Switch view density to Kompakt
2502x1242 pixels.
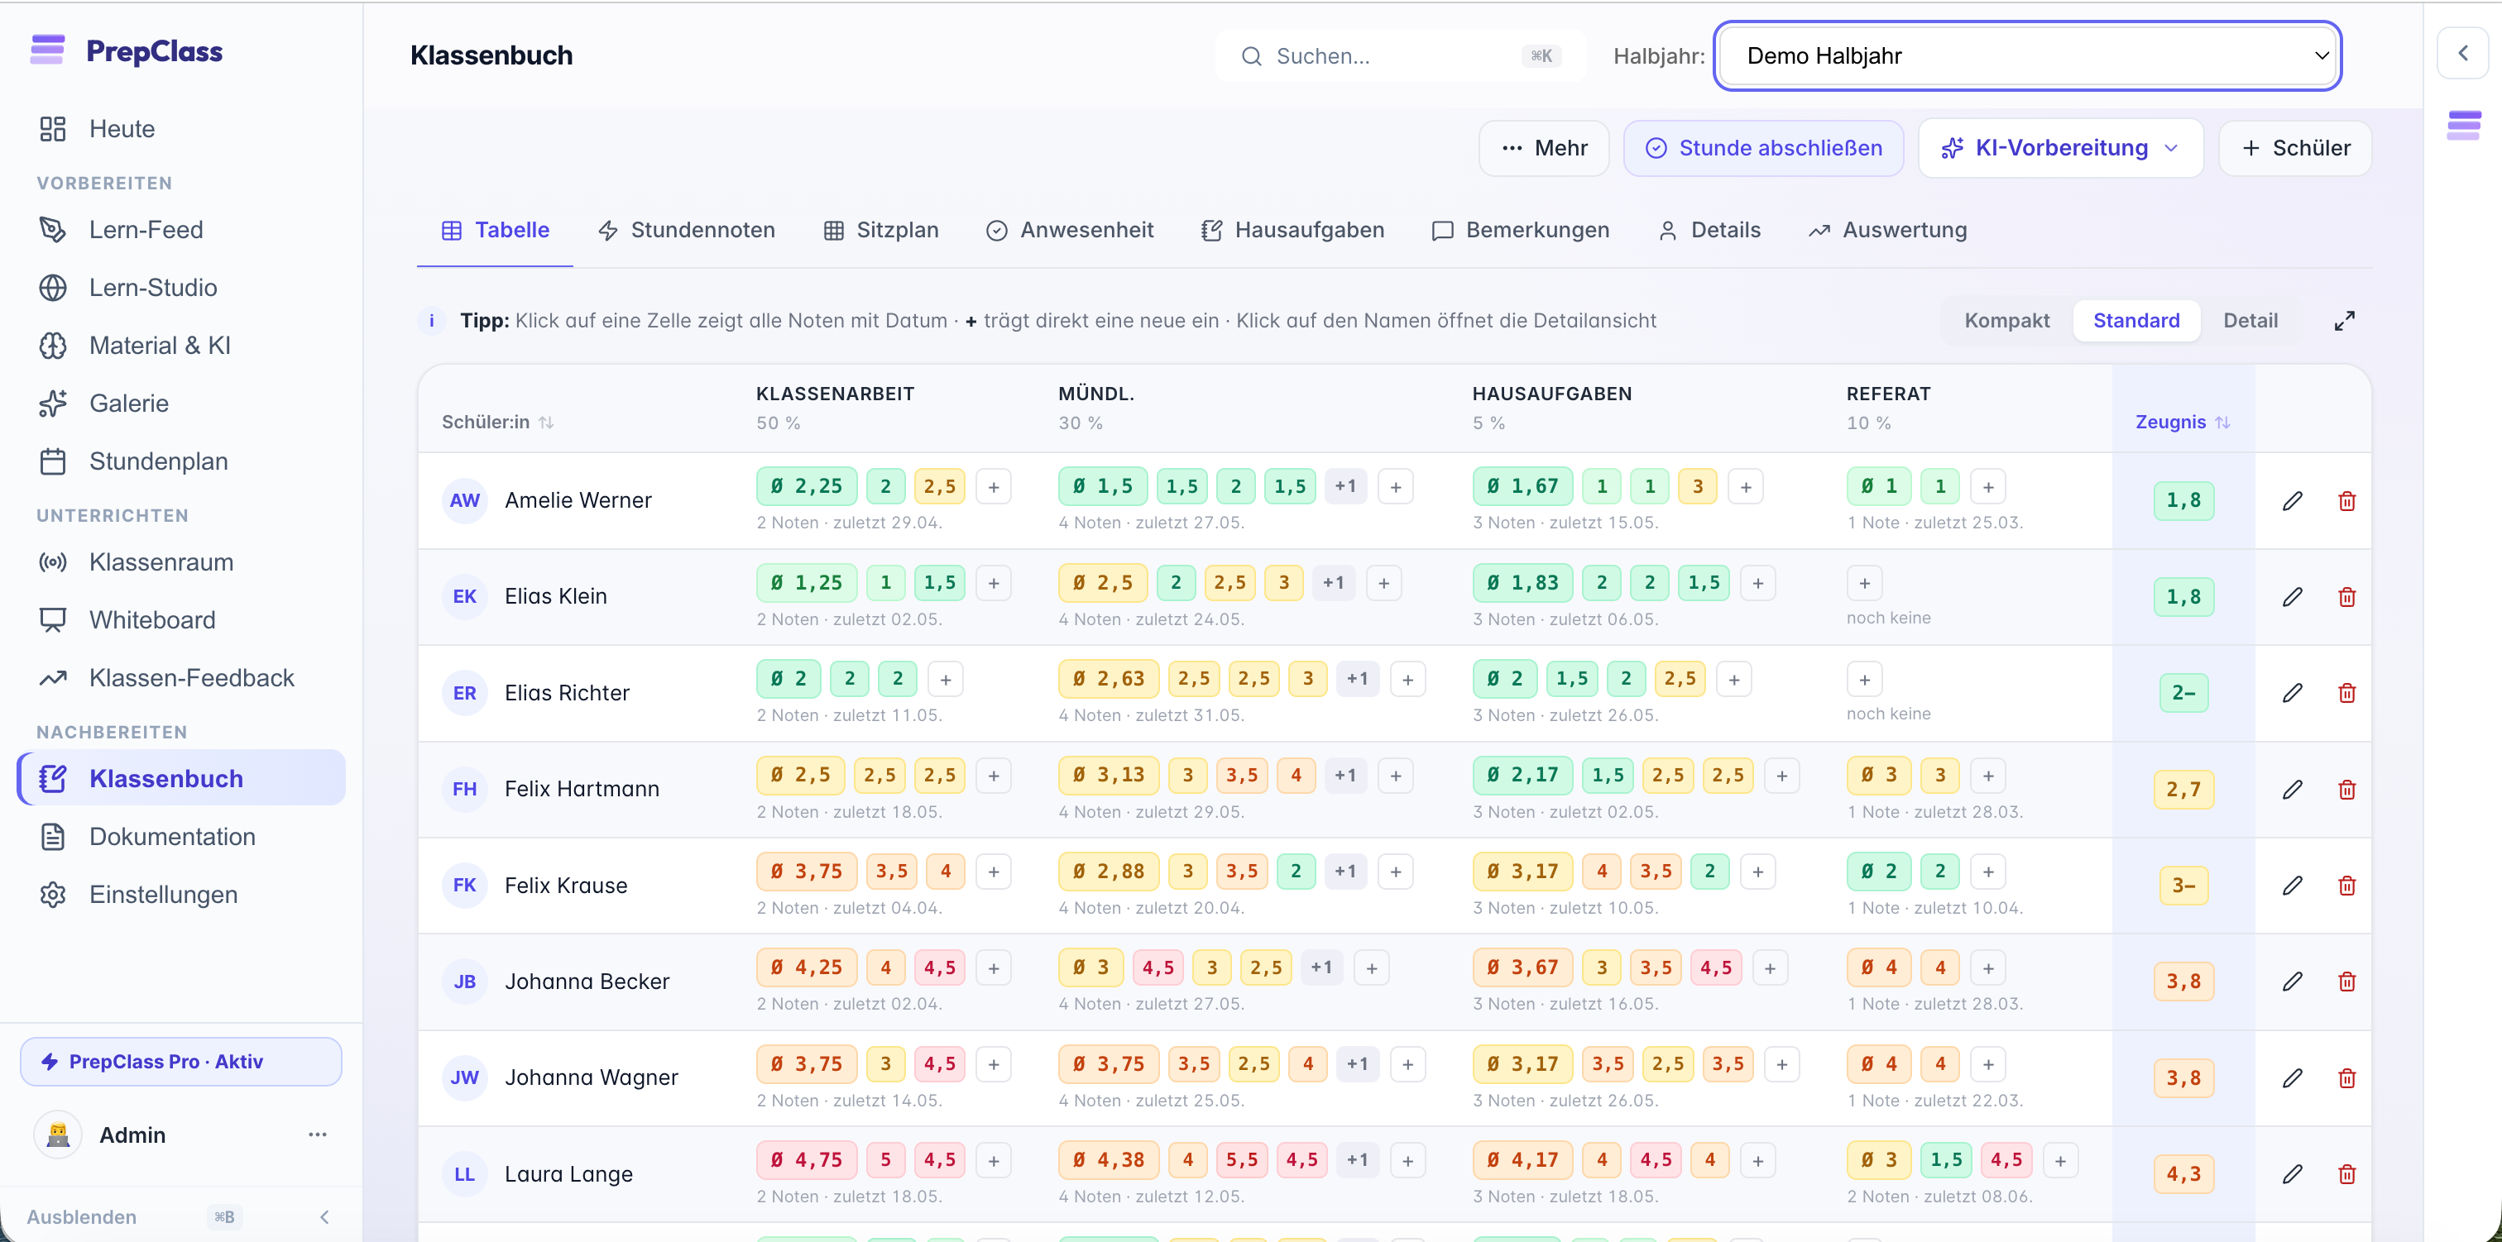[x=2006, y=321]
